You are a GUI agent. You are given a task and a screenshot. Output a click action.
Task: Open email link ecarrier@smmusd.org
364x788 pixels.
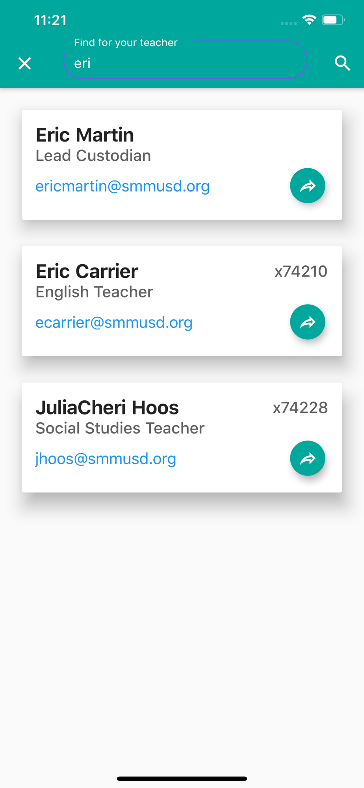[114, 322]
